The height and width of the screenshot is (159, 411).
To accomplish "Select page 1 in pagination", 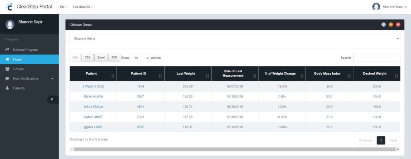I will [x=381, y=141].
